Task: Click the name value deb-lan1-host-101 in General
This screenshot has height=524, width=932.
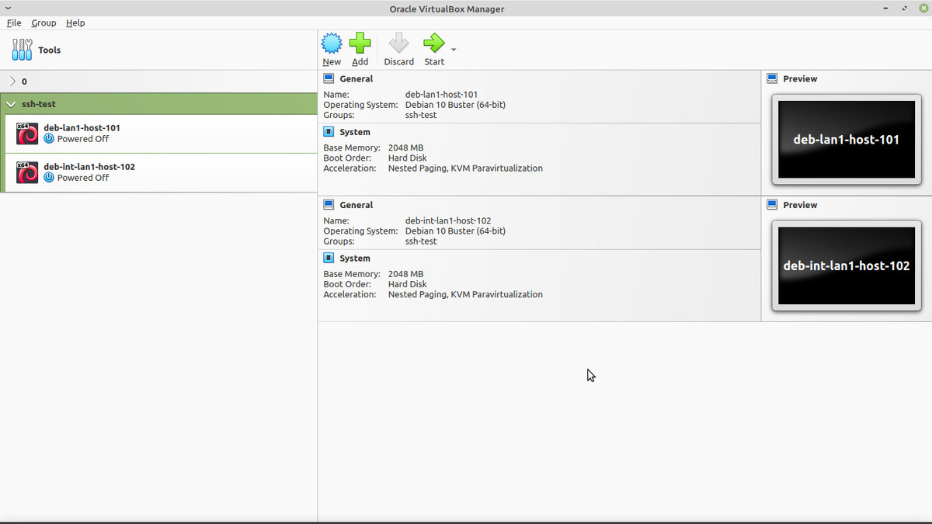Action: point(441,95)
